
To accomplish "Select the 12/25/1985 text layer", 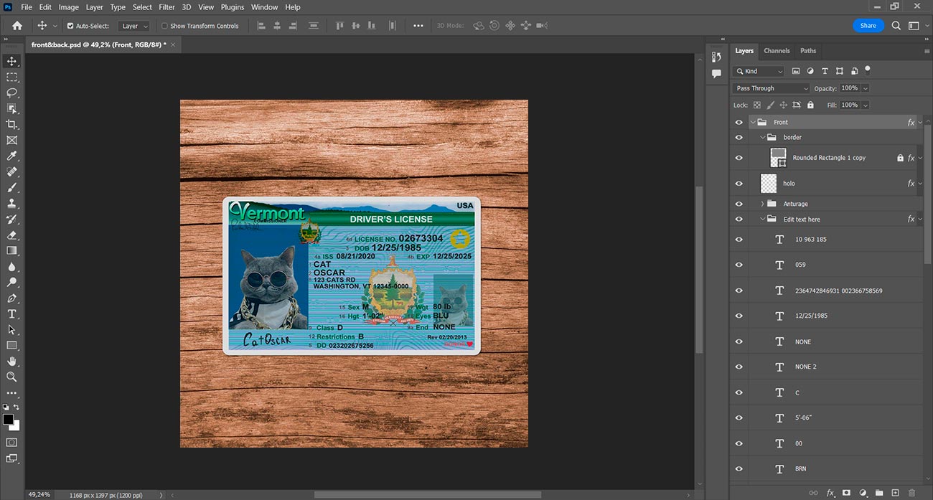I will tap(811, 316).
